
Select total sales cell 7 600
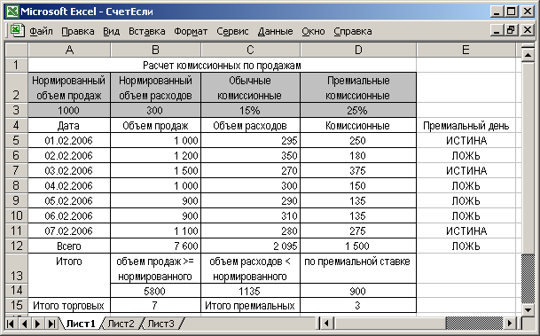point(156,246)
